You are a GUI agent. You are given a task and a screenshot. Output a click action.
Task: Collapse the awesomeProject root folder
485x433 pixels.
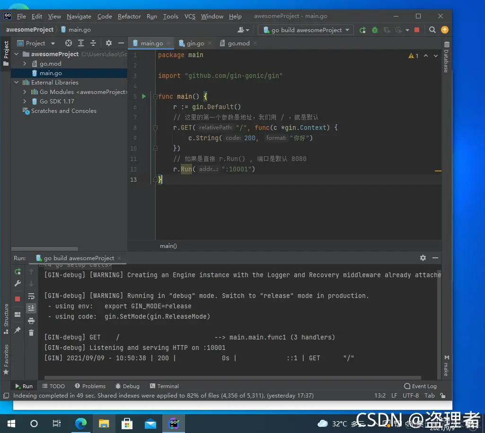point(17,54)
